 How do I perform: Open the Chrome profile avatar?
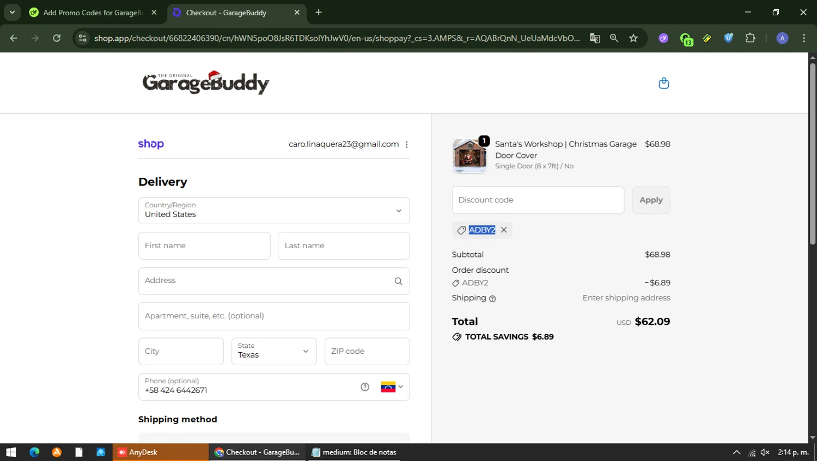[x=782, y=38]
